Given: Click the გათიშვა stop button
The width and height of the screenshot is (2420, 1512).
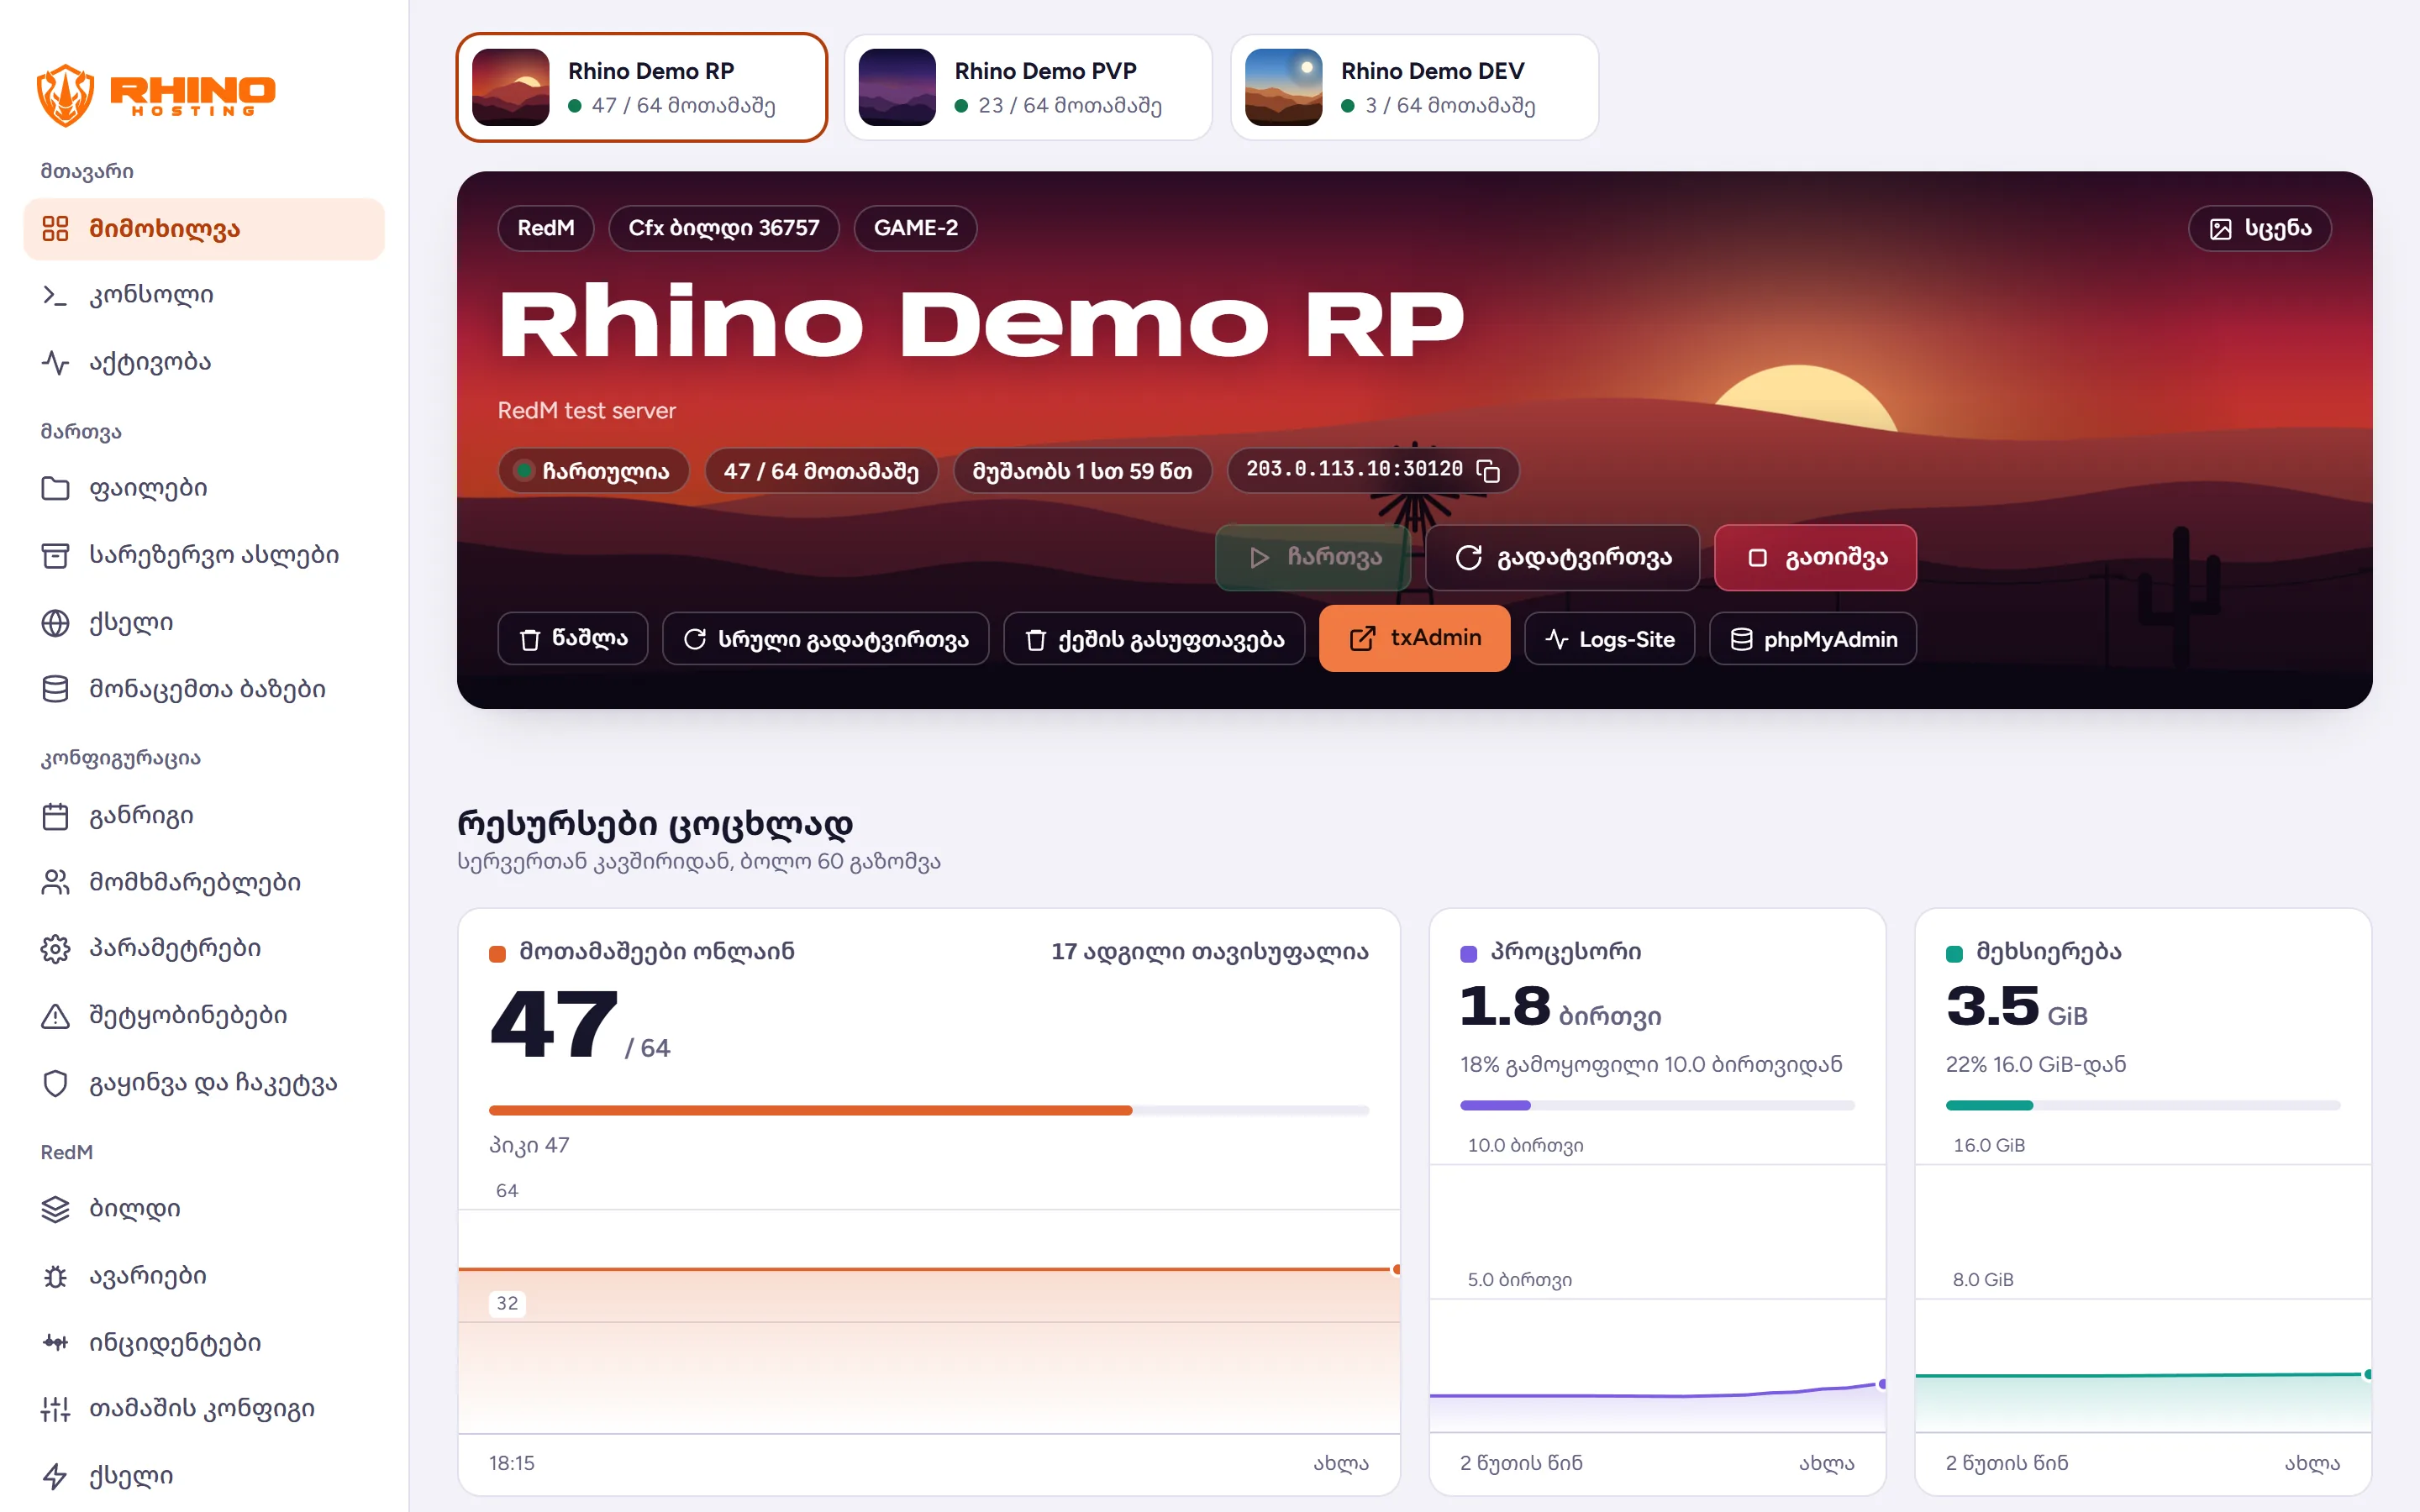Looking at the screenshot, I should click(x=1815, y=557).
